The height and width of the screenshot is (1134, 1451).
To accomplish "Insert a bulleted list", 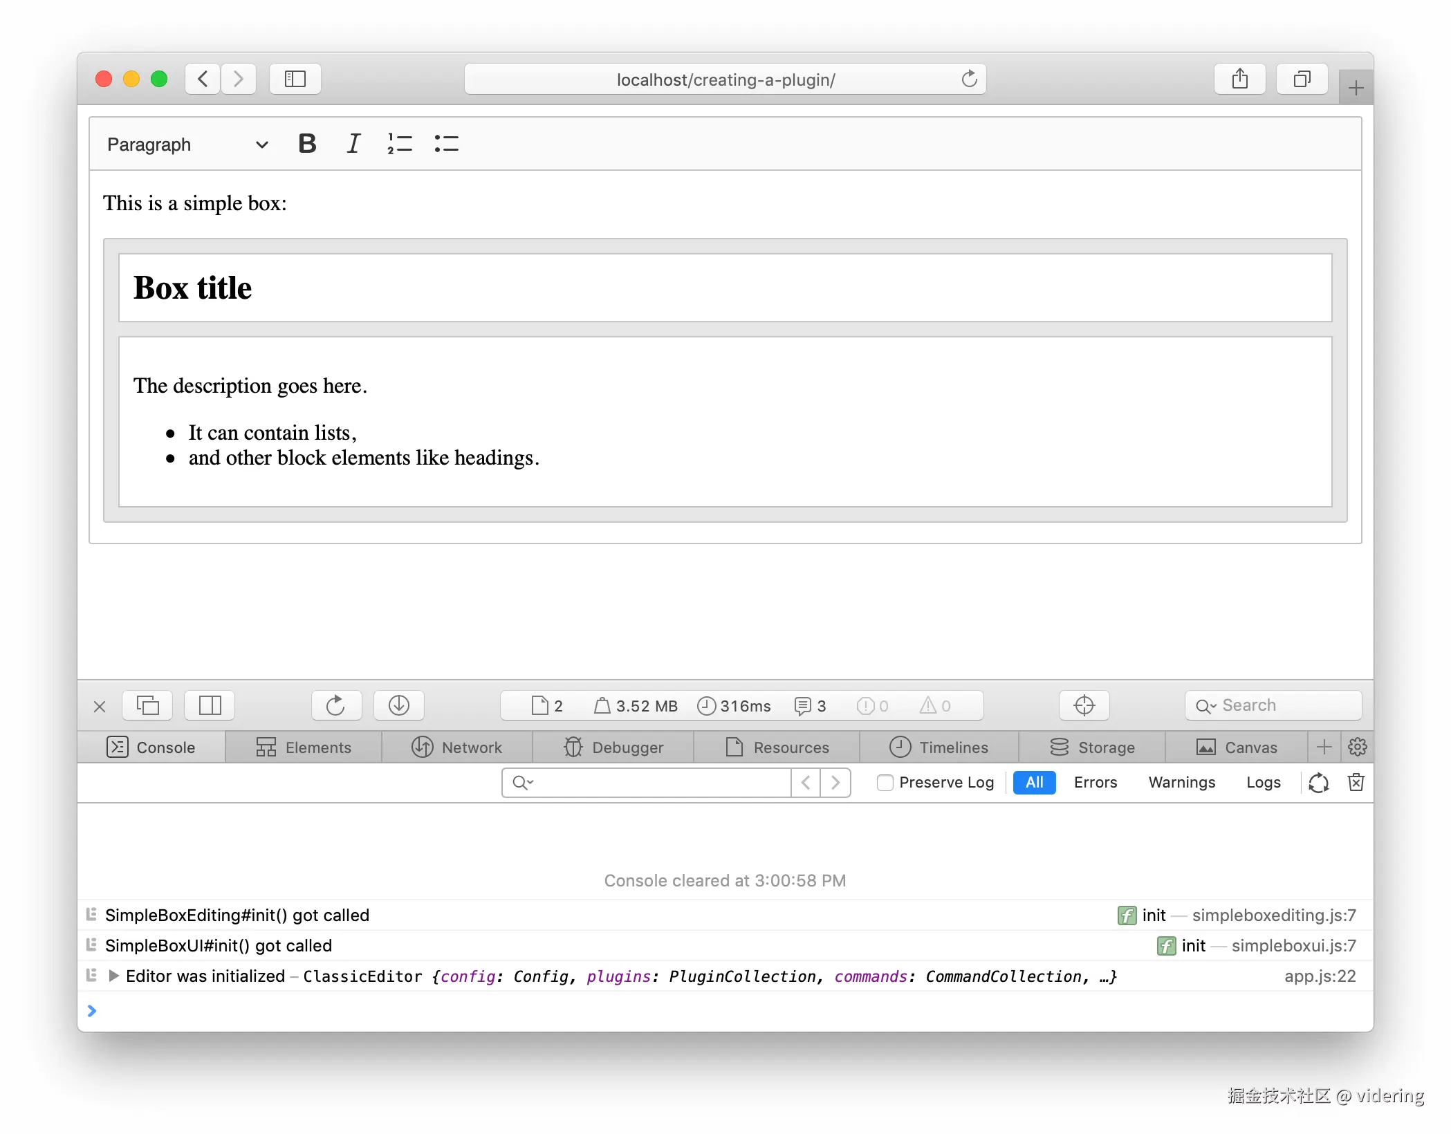I will click(446, 144).
